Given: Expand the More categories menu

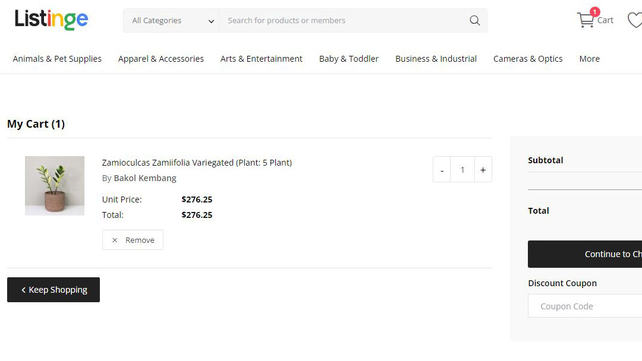Looking at the screenshot, I should tap(589, 59).
